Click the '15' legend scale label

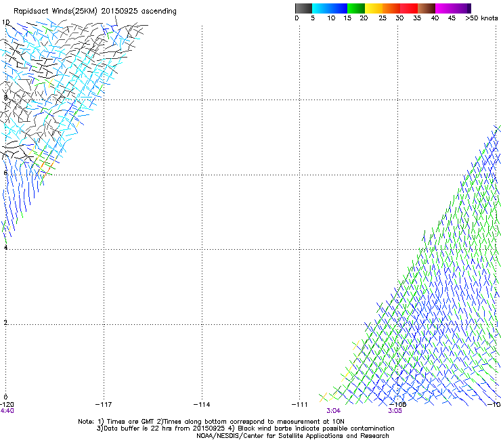(x=347, y=18)
